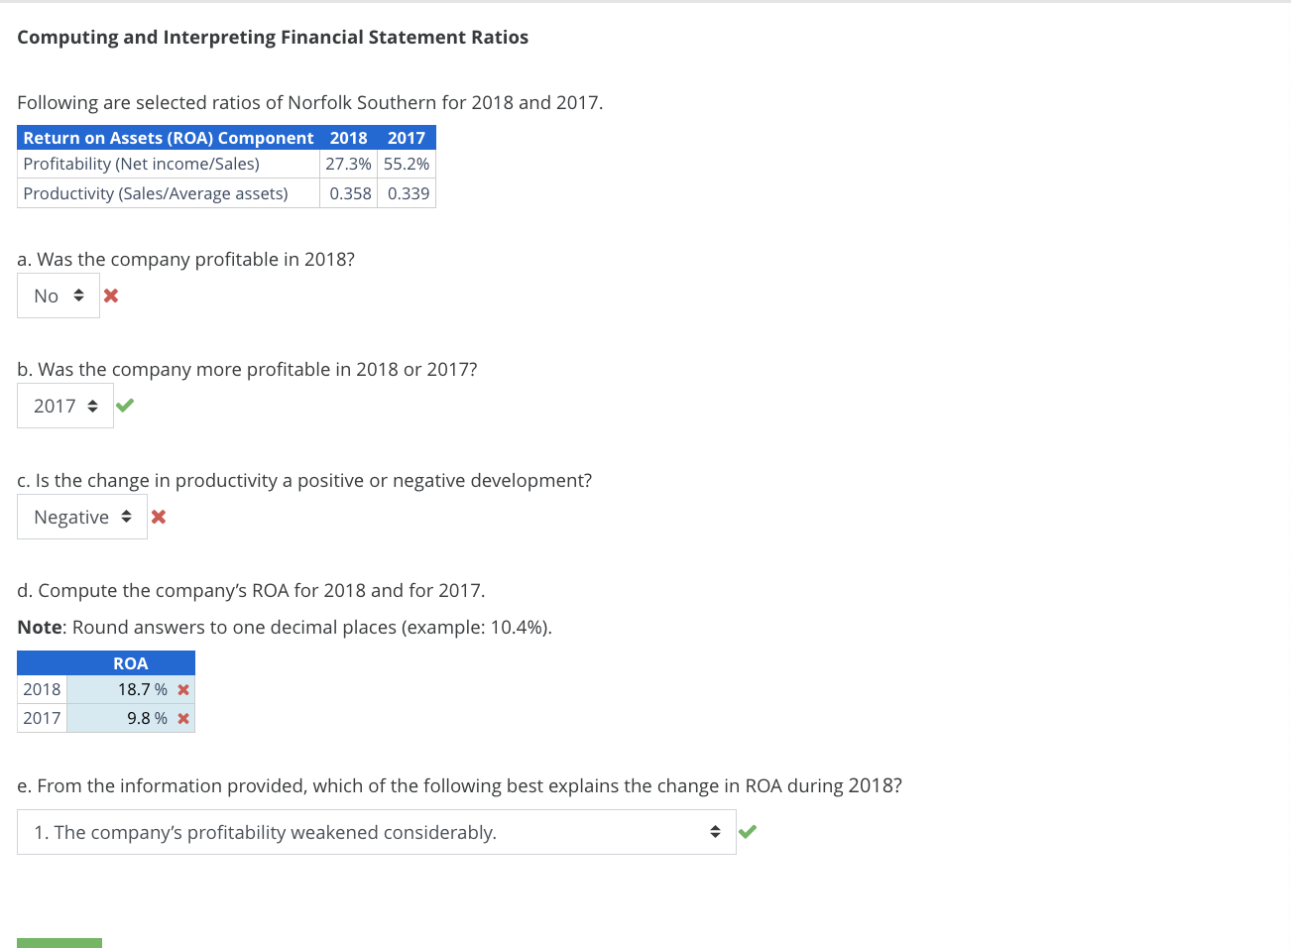This screenshot has width=1291, height=948.
Task: Click the green checkmark next to 2017 answer
Action: coord(124,405)
